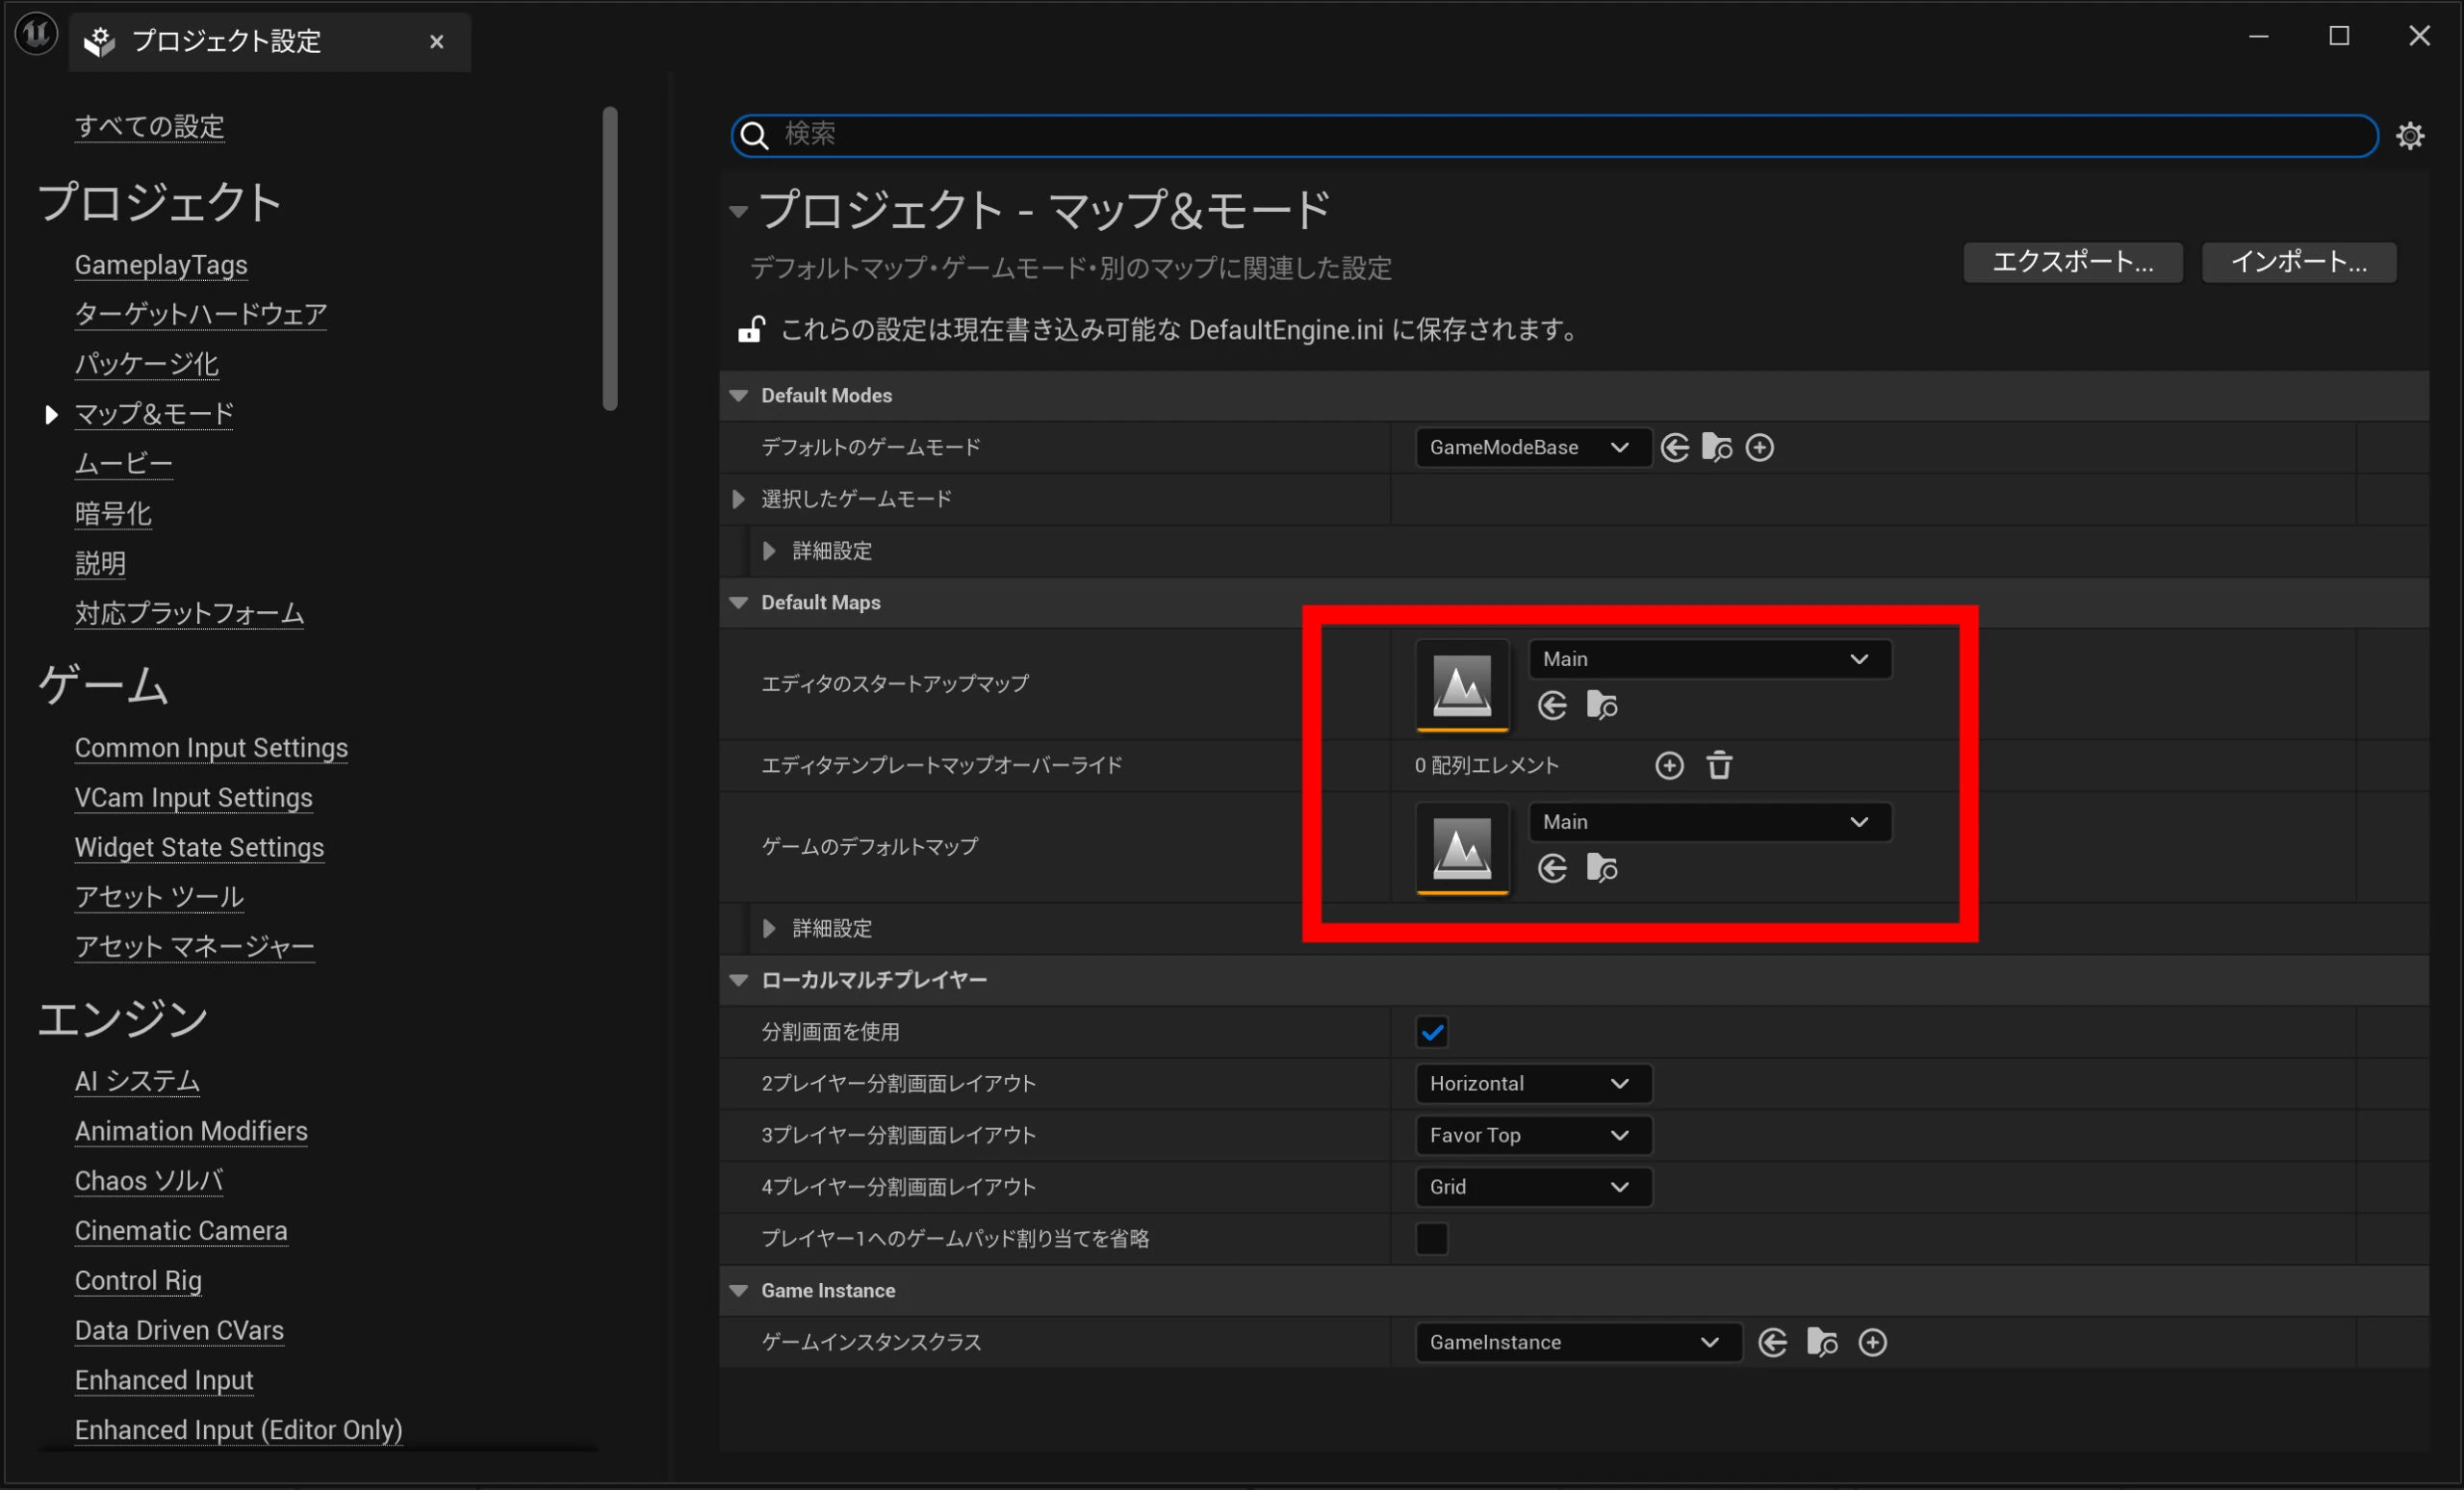Click the plus icon to create new GameMode
Viewport: 2464px width, 1490px height.
coord(1759,447)
